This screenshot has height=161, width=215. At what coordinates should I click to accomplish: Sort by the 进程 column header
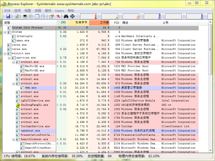[x=29, y=23]
